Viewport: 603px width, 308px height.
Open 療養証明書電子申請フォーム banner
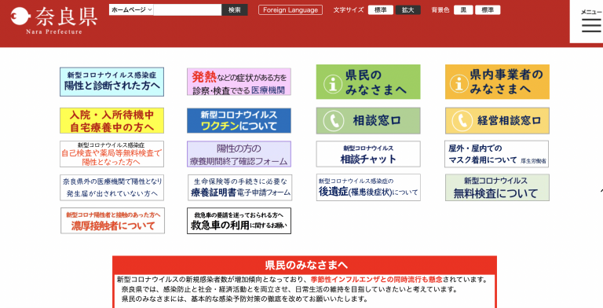point(240,188)
